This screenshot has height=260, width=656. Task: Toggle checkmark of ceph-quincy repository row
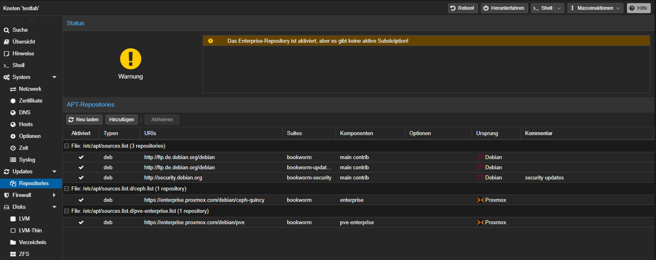(81, 200)
